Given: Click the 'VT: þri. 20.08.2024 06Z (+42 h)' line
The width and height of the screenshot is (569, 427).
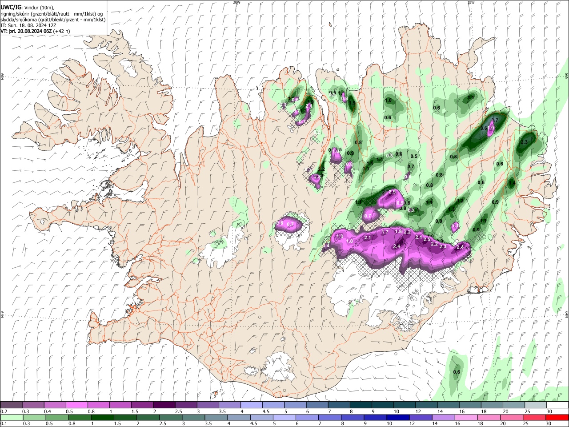Looking at the screenshot, I should click(35, 32).
